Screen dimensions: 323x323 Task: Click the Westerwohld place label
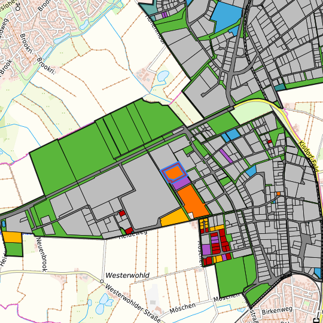pos(127,275)
